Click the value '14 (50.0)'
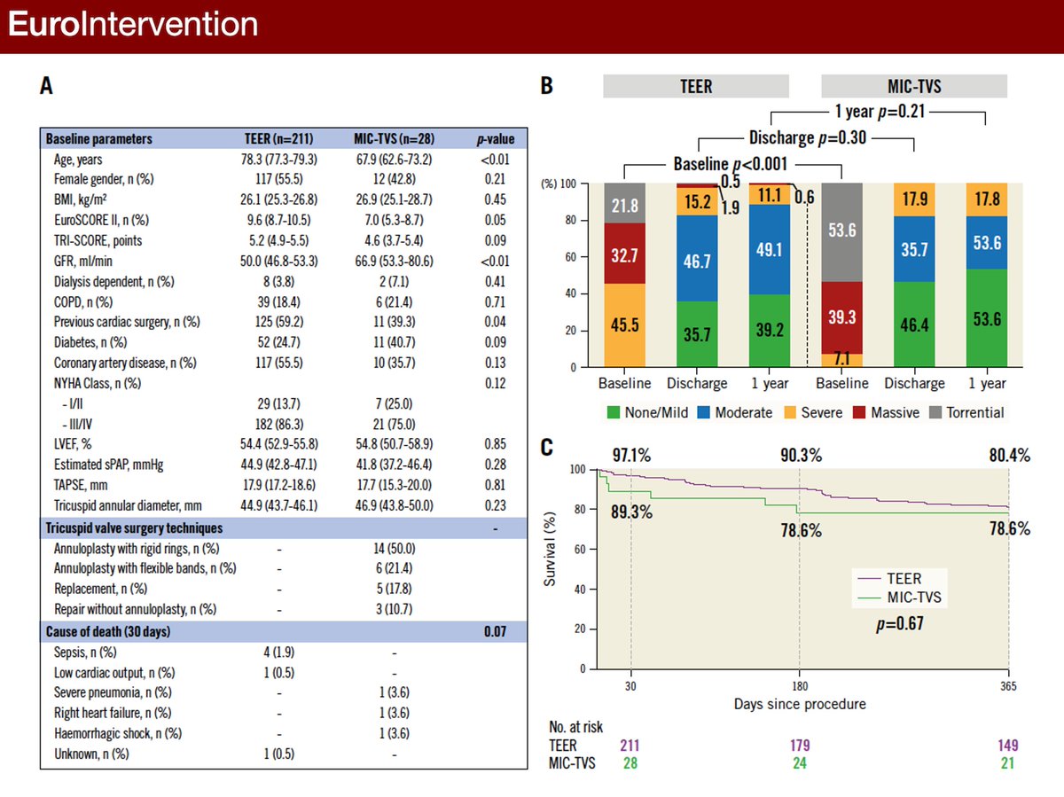 (x=393, y=549)
